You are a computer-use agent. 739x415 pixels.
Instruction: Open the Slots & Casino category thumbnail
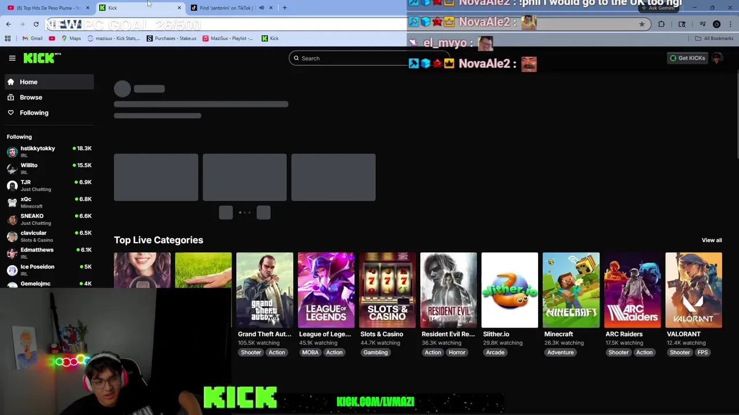(387, 290)
